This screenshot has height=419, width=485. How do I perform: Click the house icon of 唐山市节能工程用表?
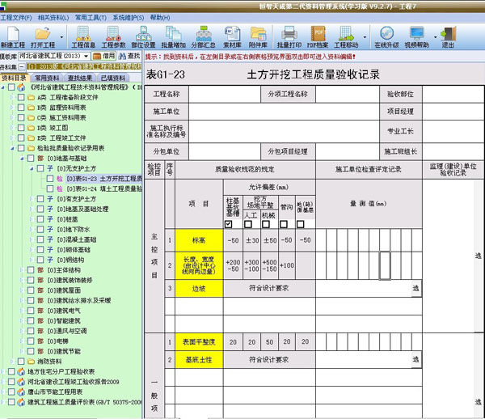pos(21,392)
